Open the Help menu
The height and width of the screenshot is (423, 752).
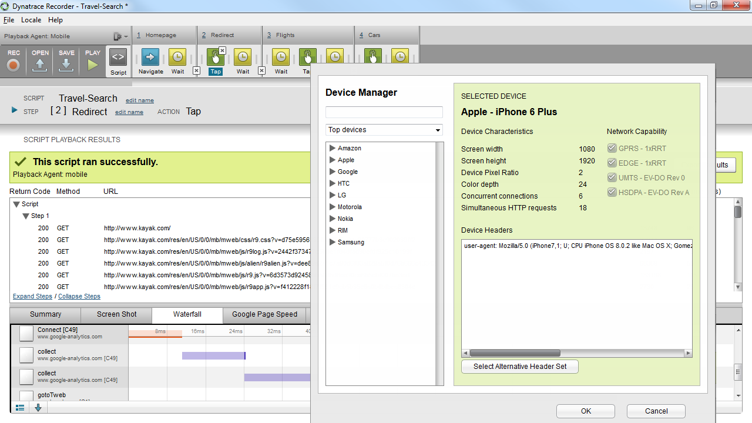55,20
